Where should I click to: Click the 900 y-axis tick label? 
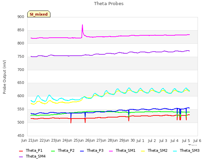pos(21,17)
